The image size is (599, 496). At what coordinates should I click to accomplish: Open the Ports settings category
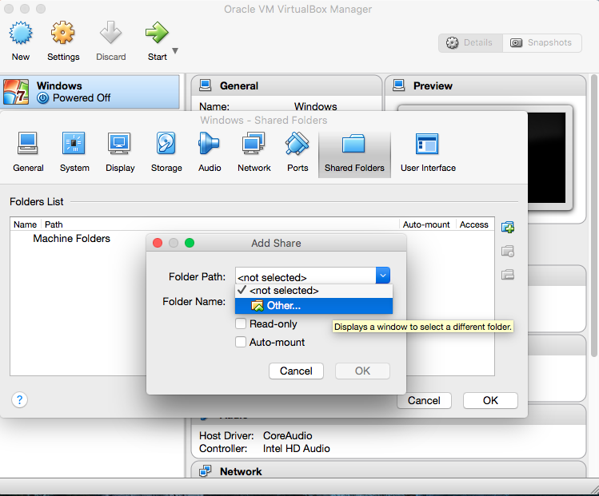click(x=298, y=153)
